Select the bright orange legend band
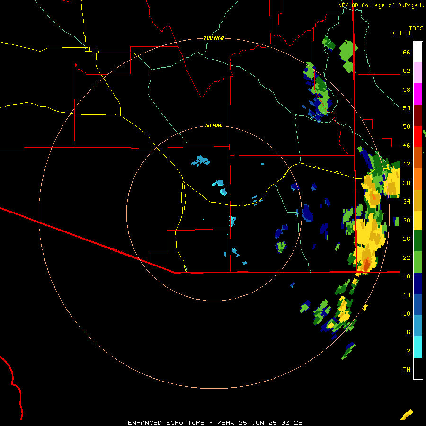426x426 pixels. 418,179
